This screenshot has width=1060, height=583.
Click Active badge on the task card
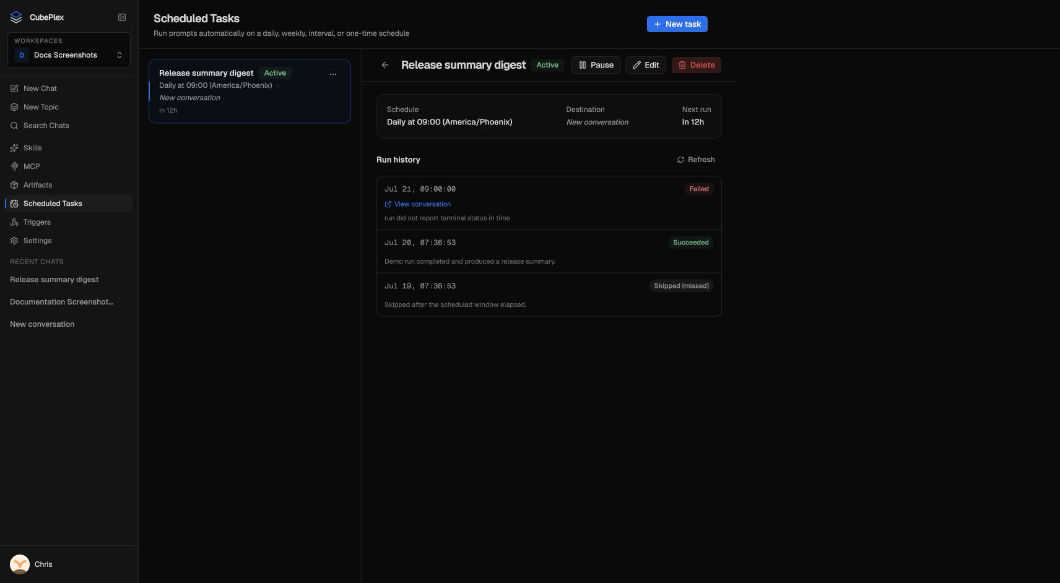[275, 73]
